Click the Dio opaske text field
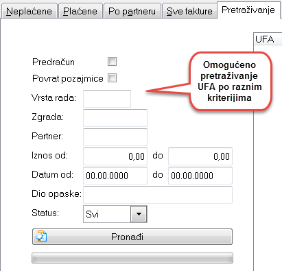 pyautogui.click(x=158, y=195)
